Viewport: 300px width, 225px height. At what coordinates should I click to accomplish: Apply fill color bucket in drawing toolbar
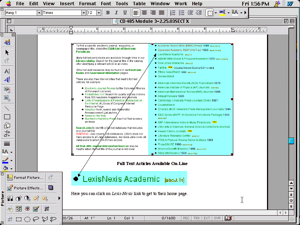coord(6,168)
